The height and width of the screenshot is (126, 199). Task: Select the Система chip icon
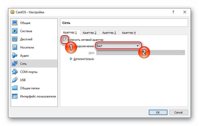15,31
